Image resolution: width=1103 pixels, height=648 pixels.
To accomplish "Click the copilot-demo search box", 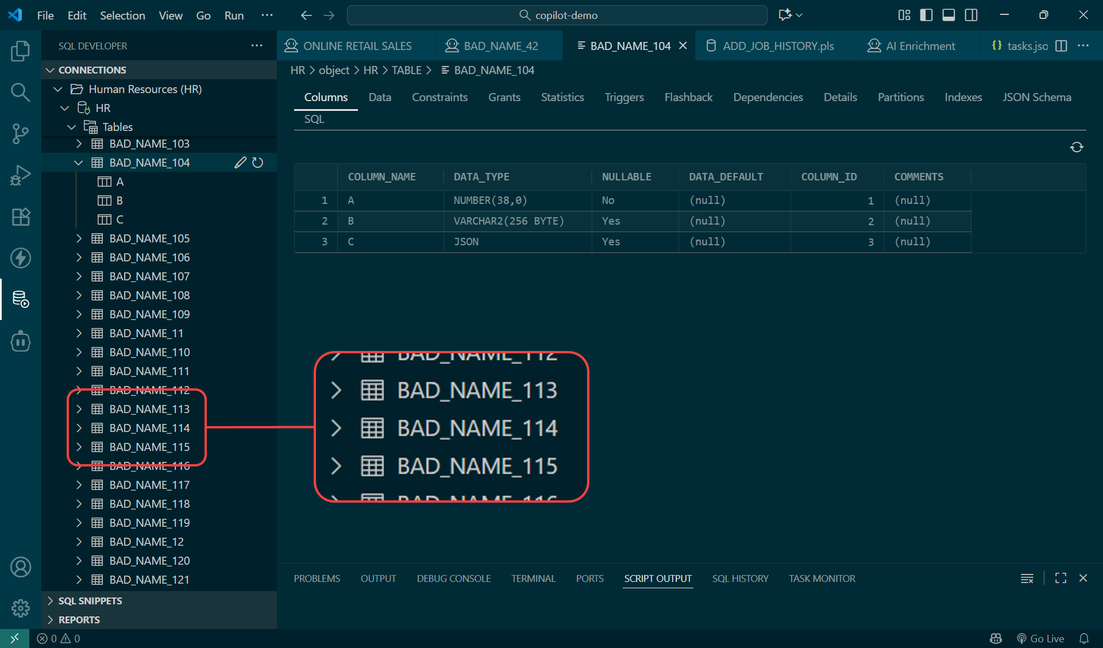I will [557, 15].
